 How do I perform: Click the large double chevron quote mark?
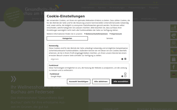pyautogui.click(x=14, y=79)
